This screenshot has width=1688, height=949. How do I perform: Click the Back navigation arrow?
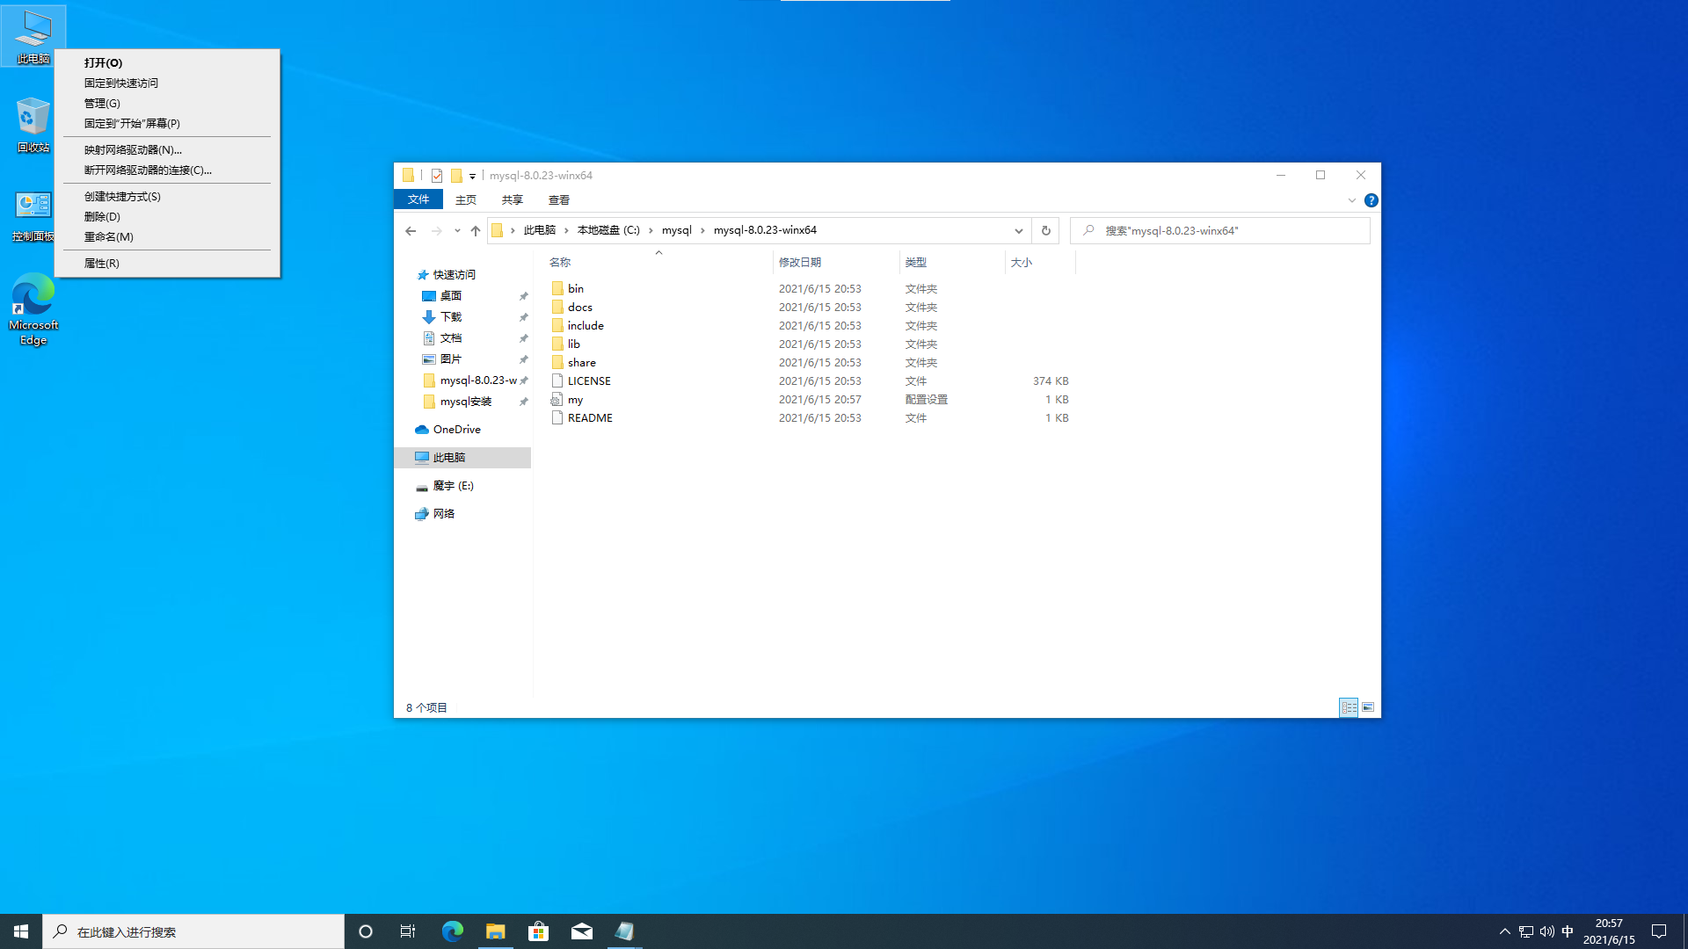coord(411,230)
